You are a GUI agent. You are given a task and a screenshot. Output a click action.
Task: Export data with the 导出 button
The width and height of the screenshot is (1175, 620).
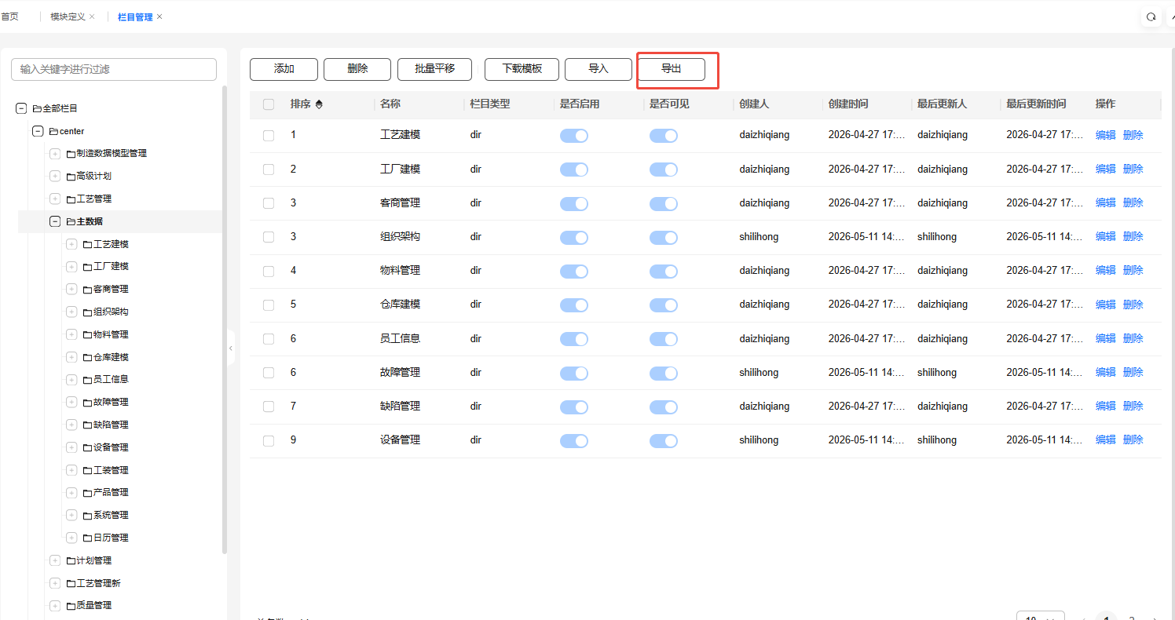[x=672, y=69]
